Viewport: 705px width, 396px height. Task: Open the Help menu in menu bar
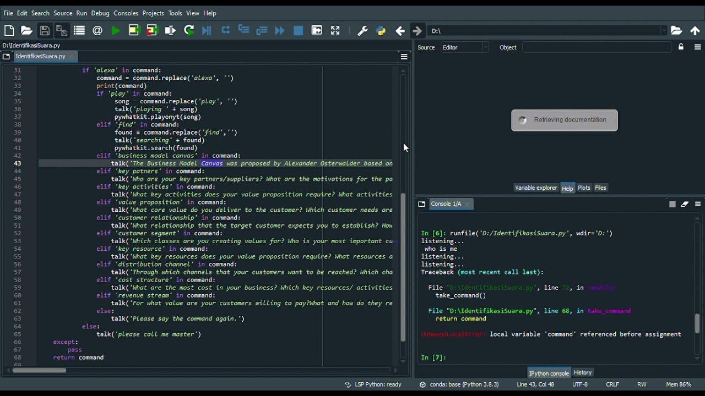[x=210, y=13]
